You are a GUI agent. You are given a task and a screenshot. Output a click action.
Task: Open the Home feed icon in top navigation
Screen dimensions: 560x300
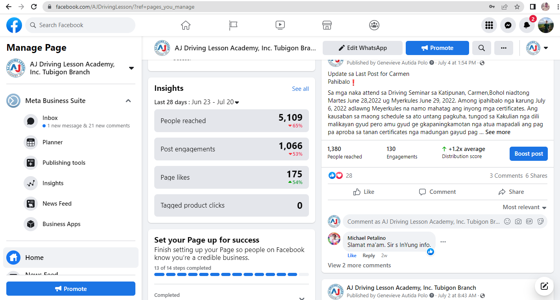[186, 25]
